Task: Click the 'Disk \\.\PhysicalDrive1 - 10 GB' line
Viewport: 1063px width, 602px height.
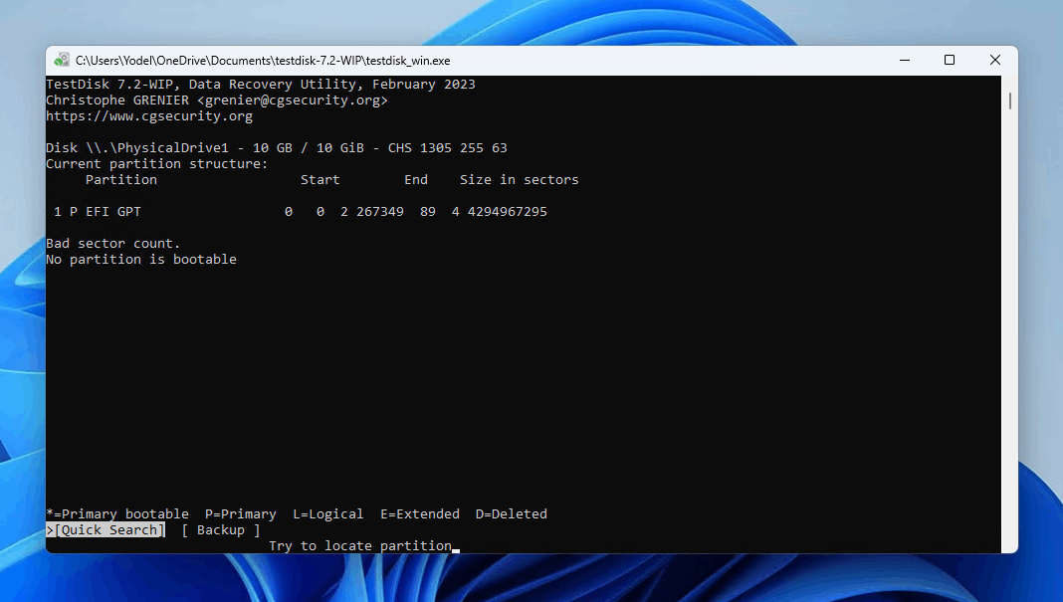Action: point(277,148)
